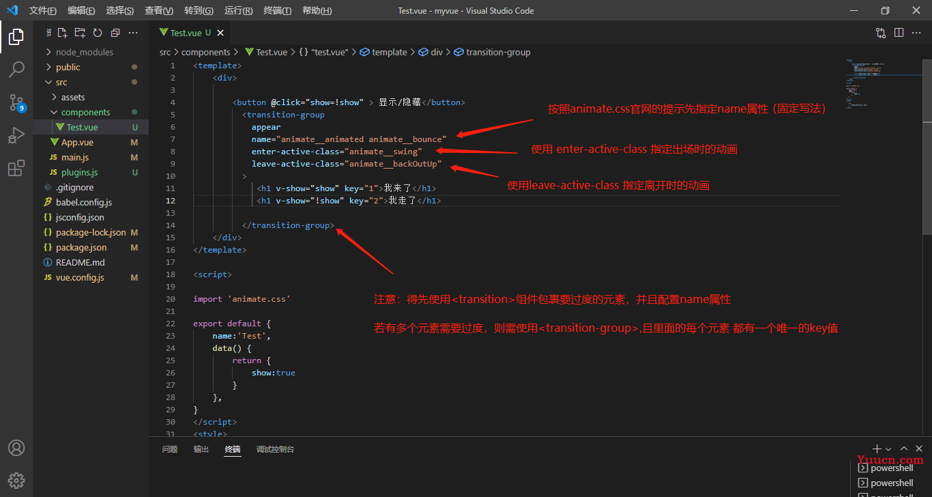Viewport: 932px width, 497px height.
Task: Create a new terminal with plus icon
Action: pos(877,449)
